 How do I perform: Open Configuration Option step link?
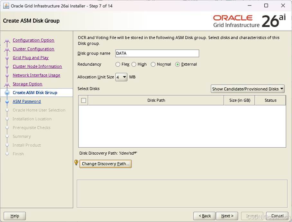tap(33, 40)
